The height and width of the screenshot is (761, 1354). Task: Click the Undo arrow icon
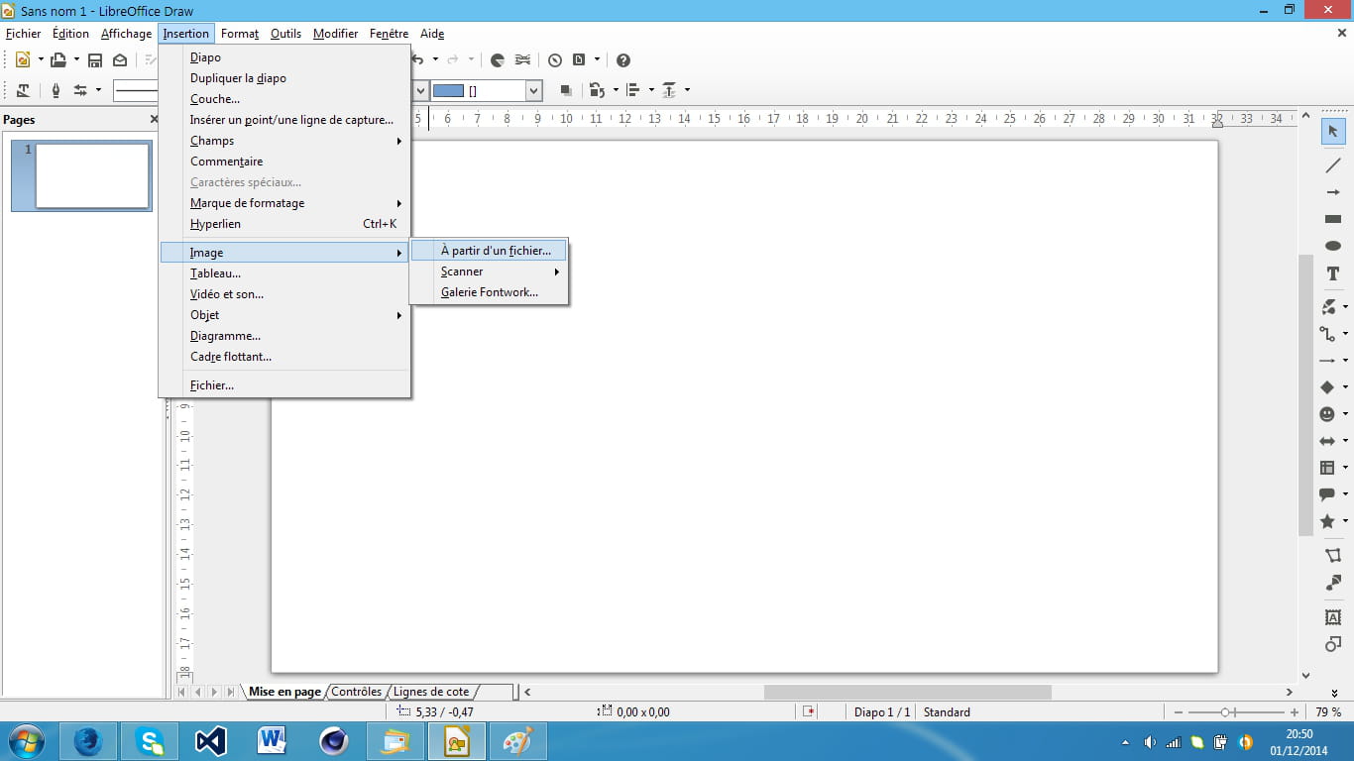point(418,59)
